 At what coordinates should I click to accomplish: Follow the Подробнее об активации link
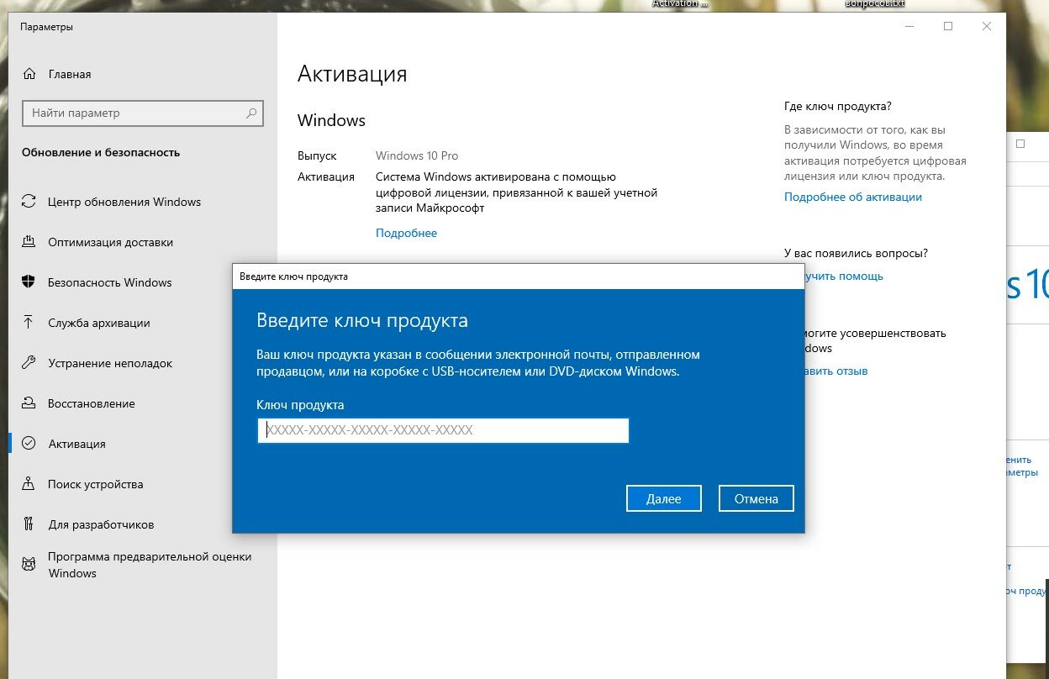[x=853, y=197]
